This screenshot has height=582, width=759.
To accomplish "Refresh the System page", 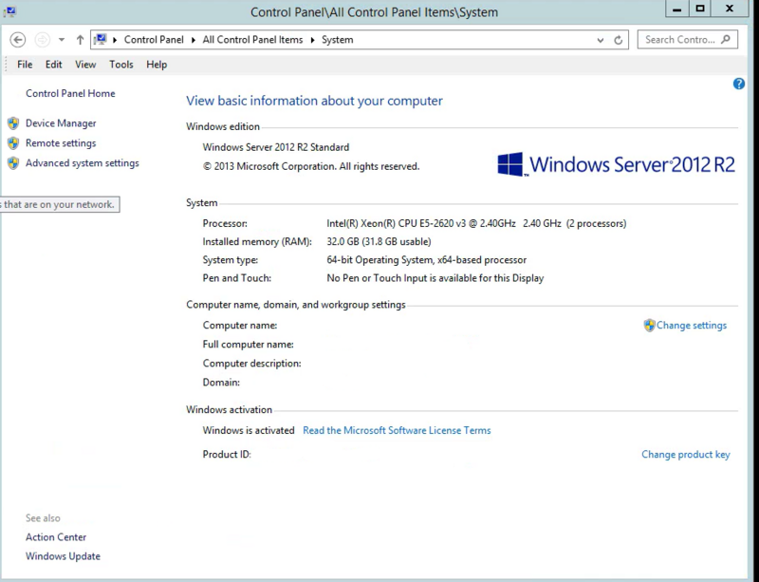I will (x=619, y=40).
